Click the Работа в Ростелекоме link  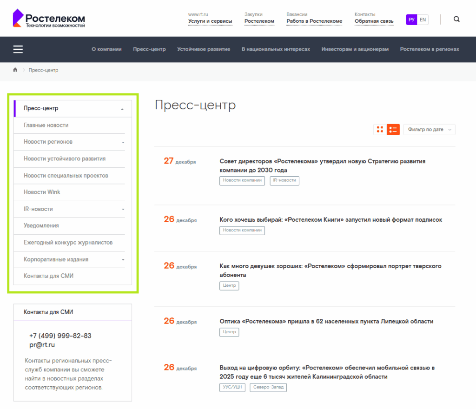[x=314, y=21]
